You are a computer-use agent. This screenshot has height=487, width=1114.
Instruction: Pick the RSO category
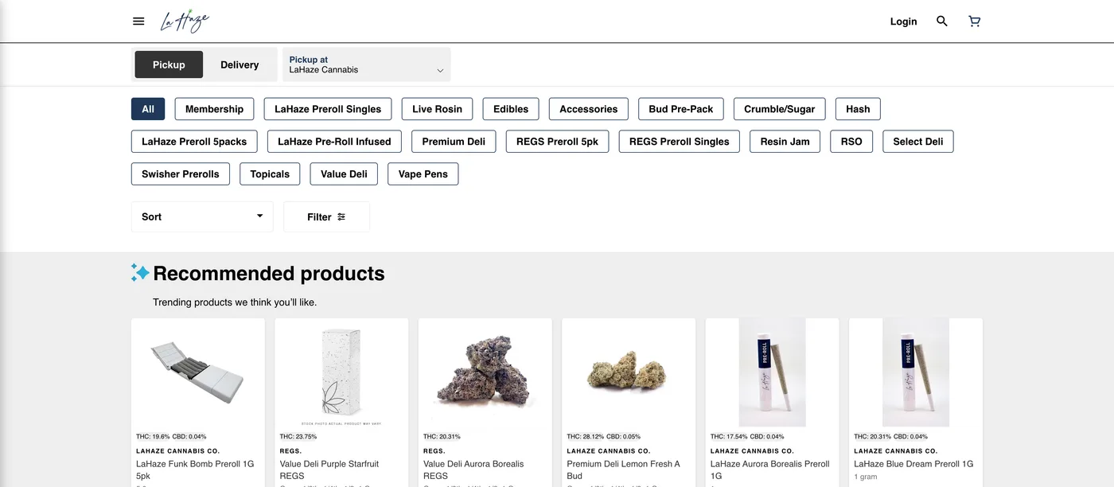851,142
